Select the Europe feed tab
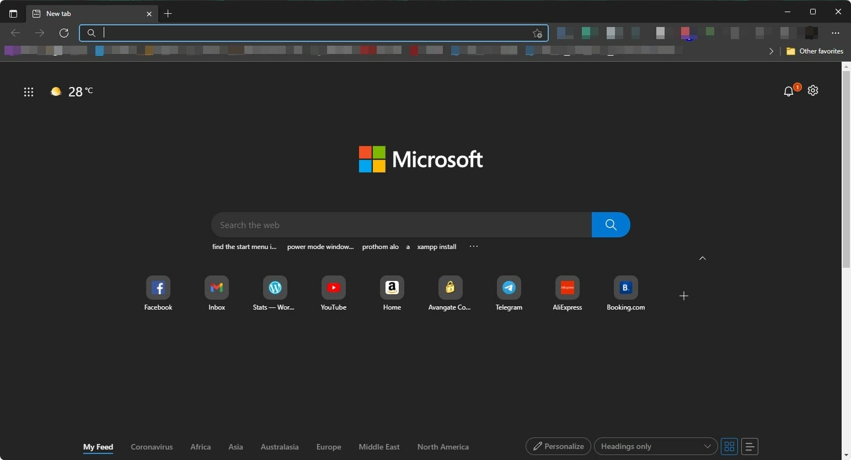851x460 pixels. point(329,447)
